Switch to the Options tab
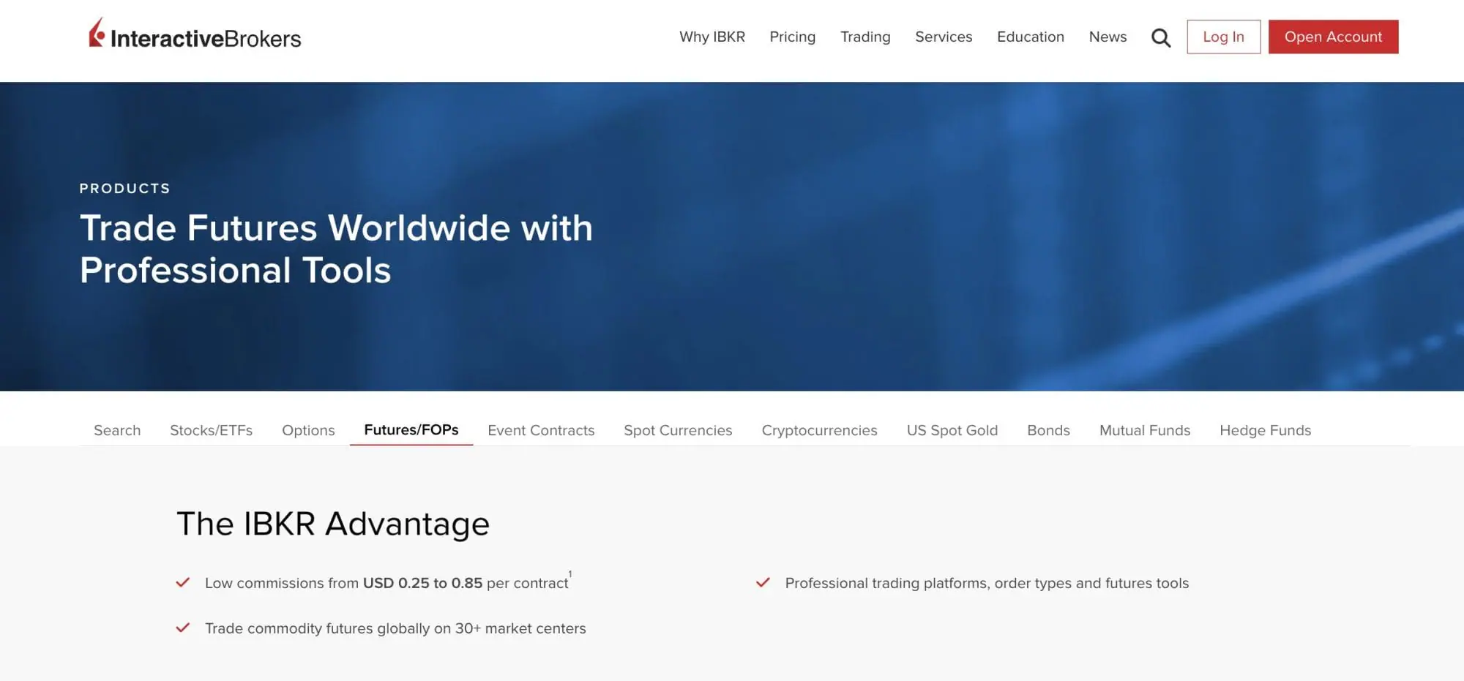 tap(308, 430)
